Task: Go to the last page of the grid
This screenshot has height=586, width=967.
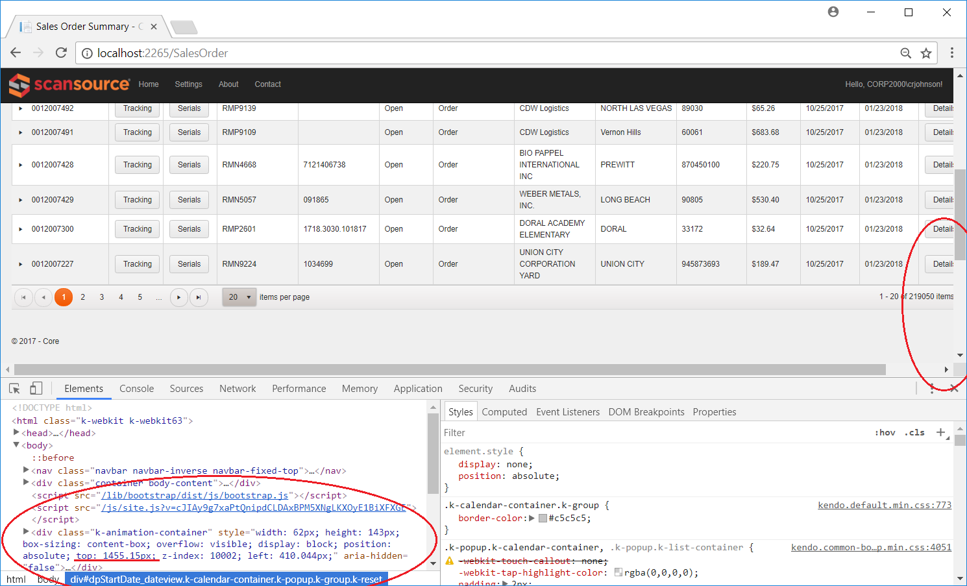Action: tap(199, 297)
